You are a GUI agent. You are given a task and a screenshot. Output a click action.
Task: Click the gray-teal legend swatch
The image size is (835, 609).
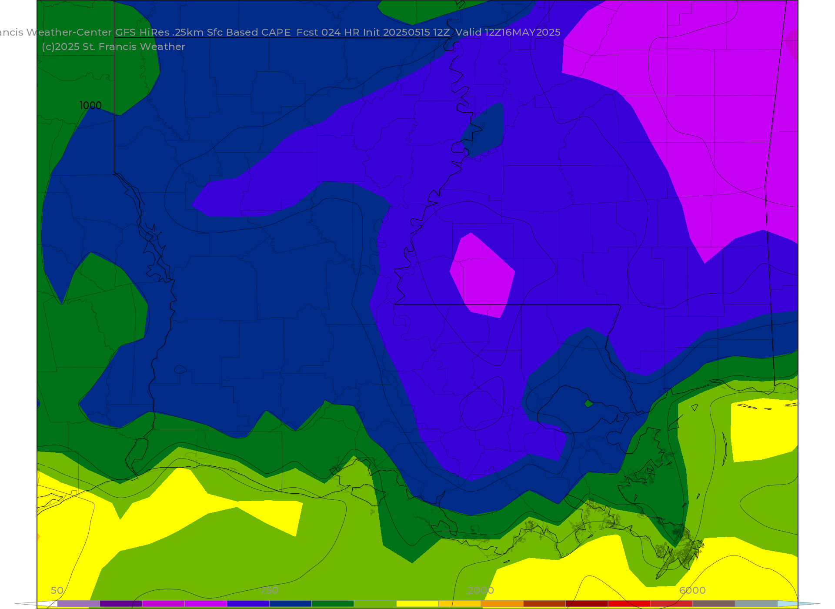[756, 604]
